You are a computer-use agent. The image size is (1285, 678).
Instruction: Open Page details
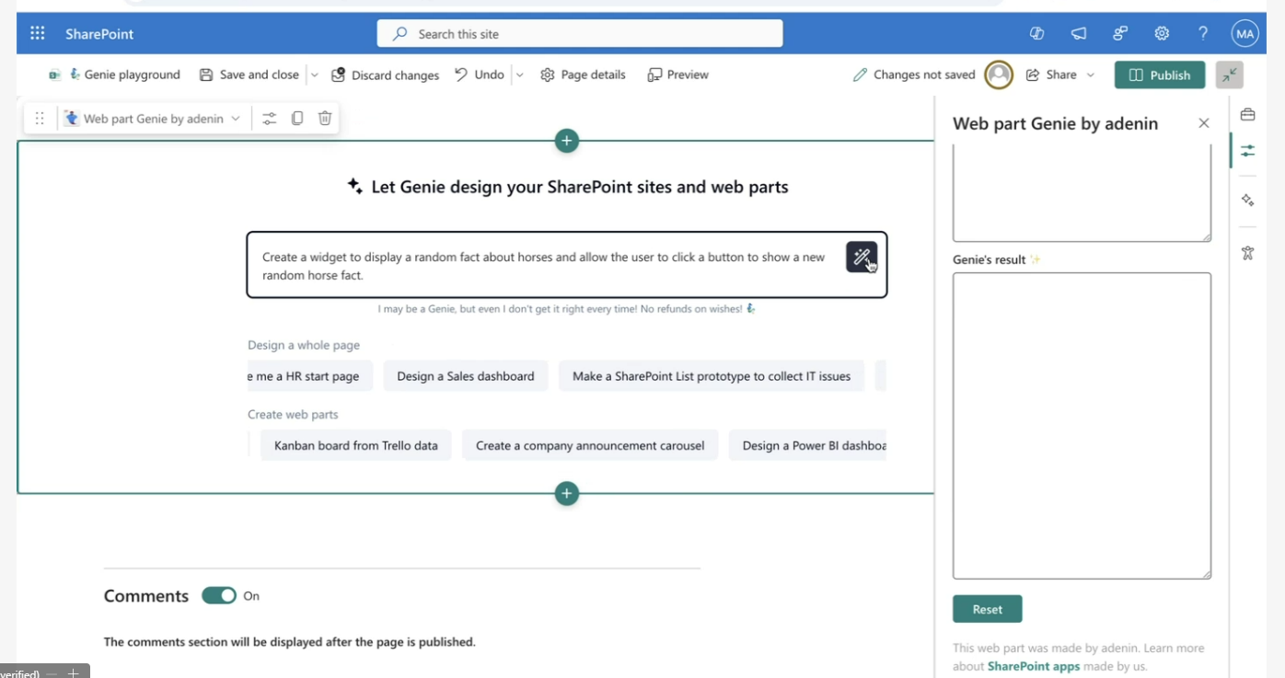pos(583,75)
